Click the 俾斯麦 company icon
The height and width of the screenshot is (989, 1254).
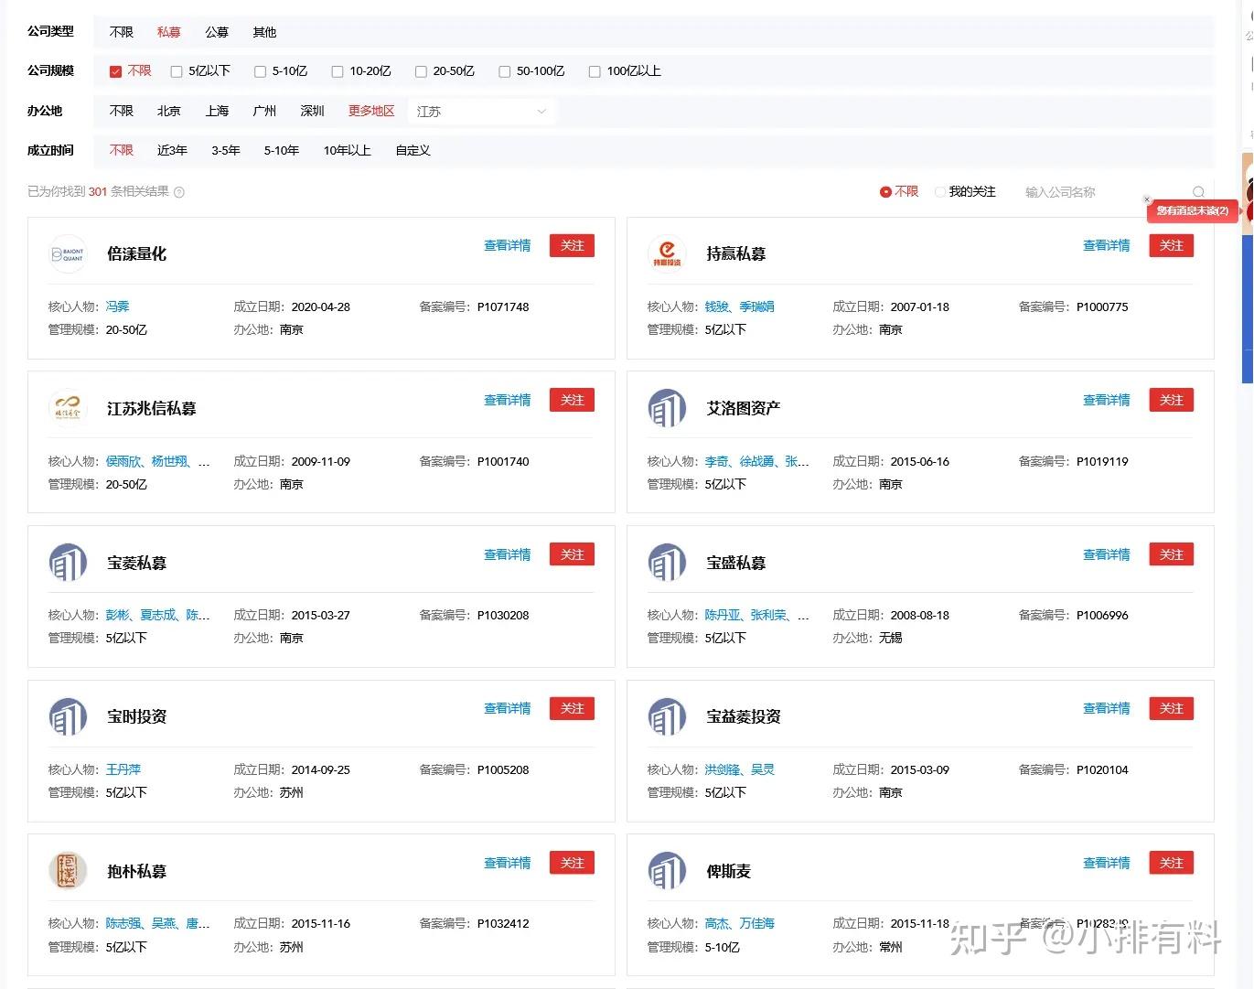pos(666,870)
